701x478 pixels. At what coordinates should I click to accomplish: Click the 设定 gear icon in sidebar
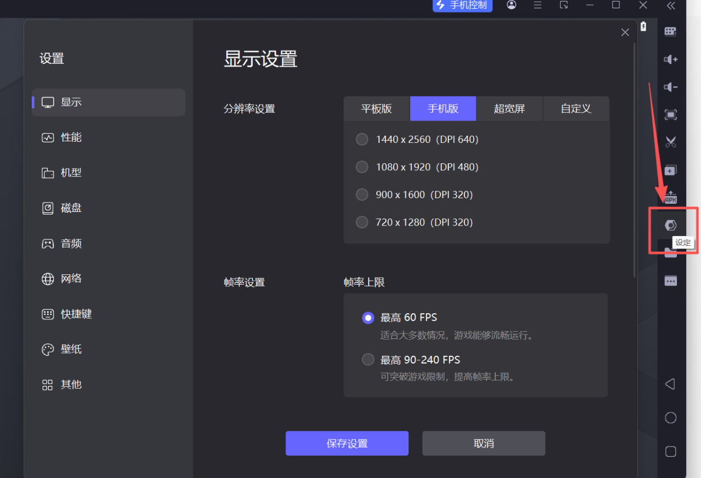point(670,224)
